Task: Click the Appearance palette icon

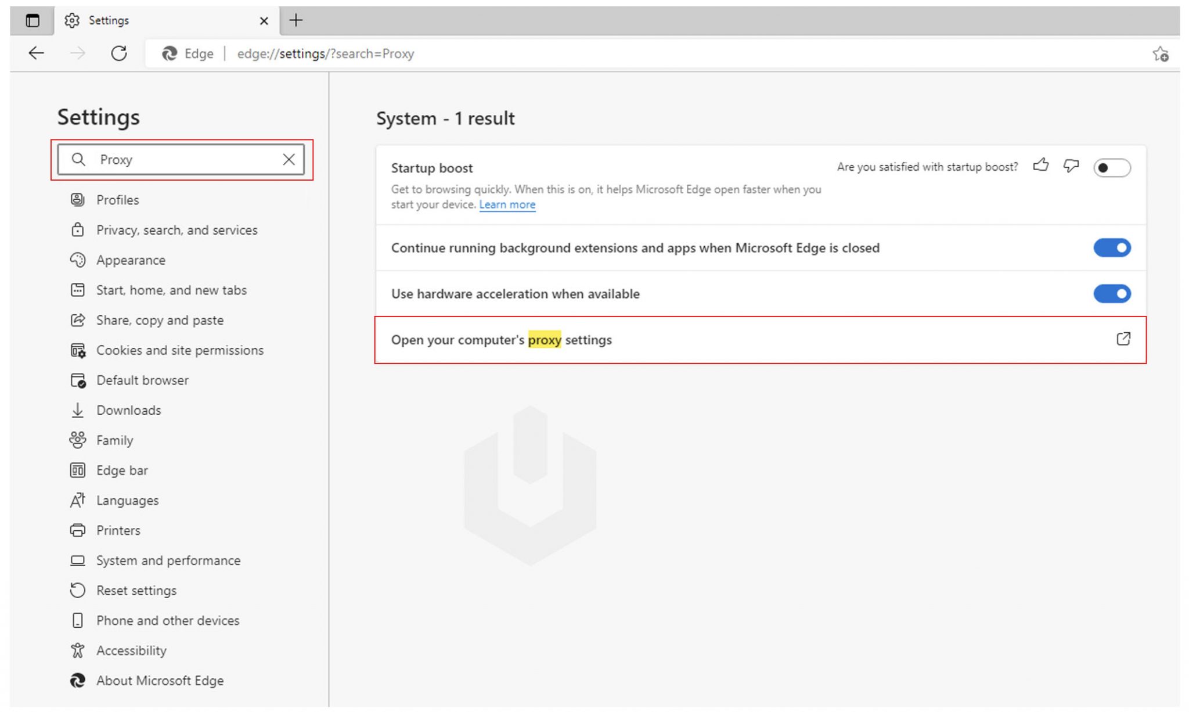Action: click(78, 260)
